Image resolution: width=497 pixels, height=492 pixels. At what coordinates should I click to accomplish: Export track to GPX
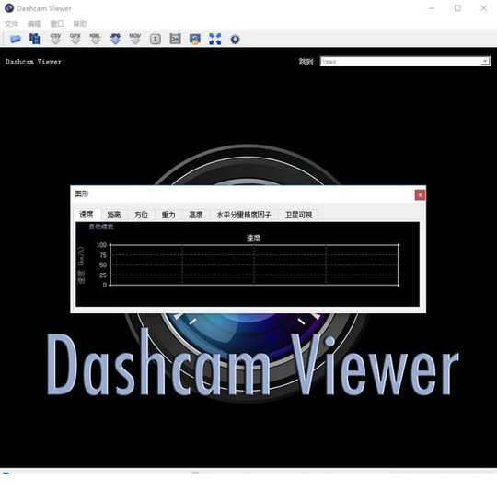pos(75,39)
